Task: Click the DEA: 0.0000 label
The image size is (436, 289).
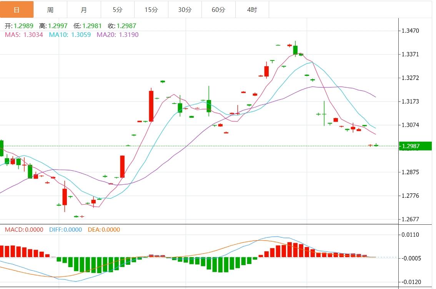Action: 104,230
